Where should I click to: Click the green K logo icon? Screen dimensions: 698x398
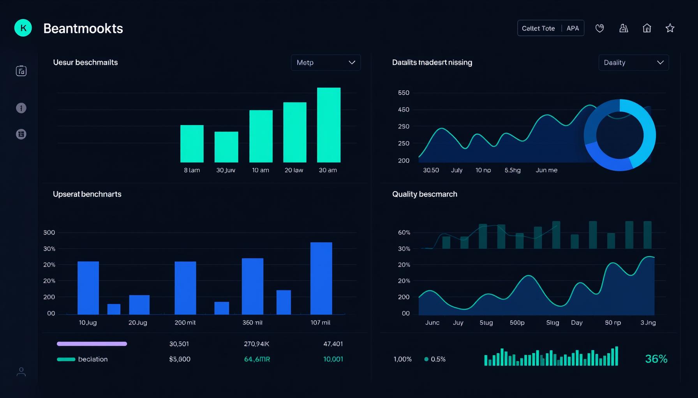pyautogui.click(x=23, y=28)
